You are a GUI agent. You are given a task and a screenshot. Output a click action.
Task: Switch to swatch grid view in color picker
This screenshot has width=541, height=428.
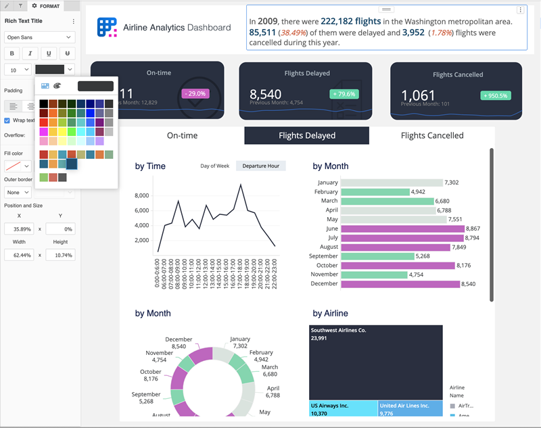(x=45, y=86)
